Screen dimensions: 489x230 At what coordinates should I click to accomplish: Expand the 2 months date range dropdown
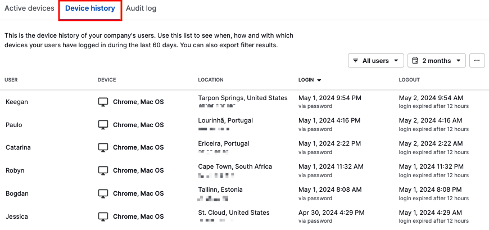click(437, 61)
